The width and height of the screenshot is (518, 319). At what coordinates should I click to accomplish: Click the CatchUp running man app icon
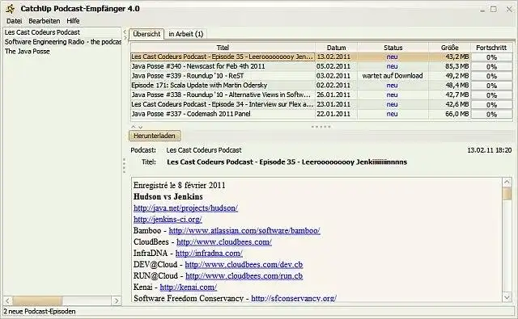coord(11,9)
